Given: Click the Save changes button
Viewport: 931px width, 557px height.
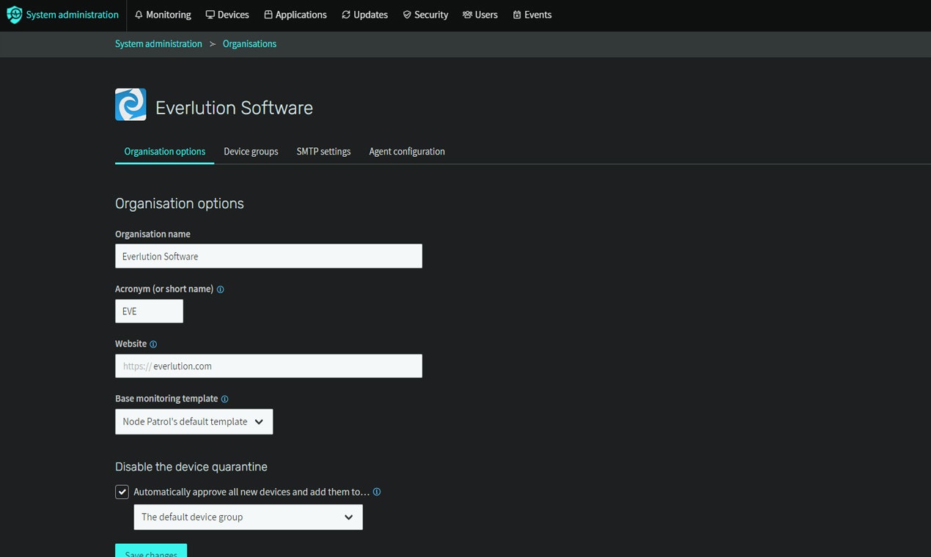Looking at the screenshot, I should click(151, 550).
